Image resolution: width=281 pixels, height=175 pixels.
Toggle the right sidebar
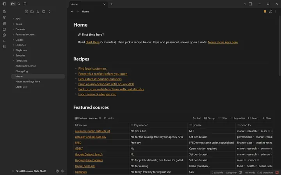pos(251,4)
